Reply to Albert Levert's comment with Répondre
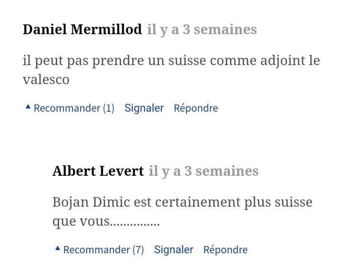The width and height of the screenshot is (355, 276). tap(226, 250)
